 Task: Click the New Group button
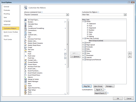pos(98,86)
